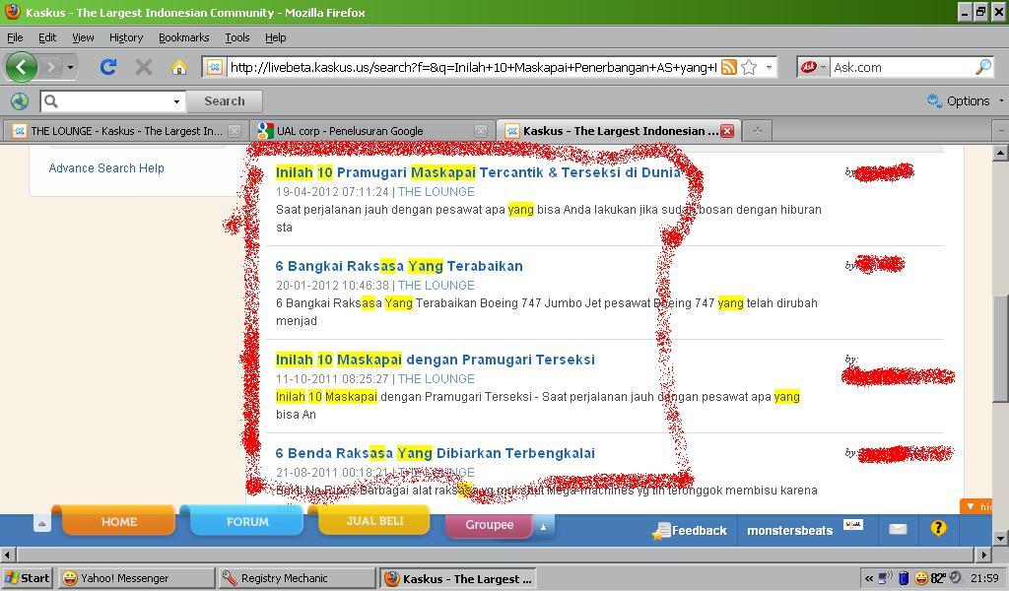Close the THE LOUNGE tab
Viewport: 1009px width, 591px height.
pyautogui.click(x=235, y=131)
